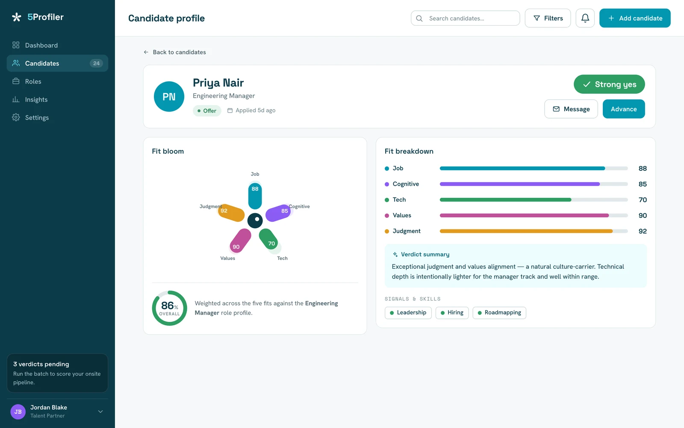Click the Judgment score 92 value
This screenshot has width=684, height=428.
(x=643, y=231)
